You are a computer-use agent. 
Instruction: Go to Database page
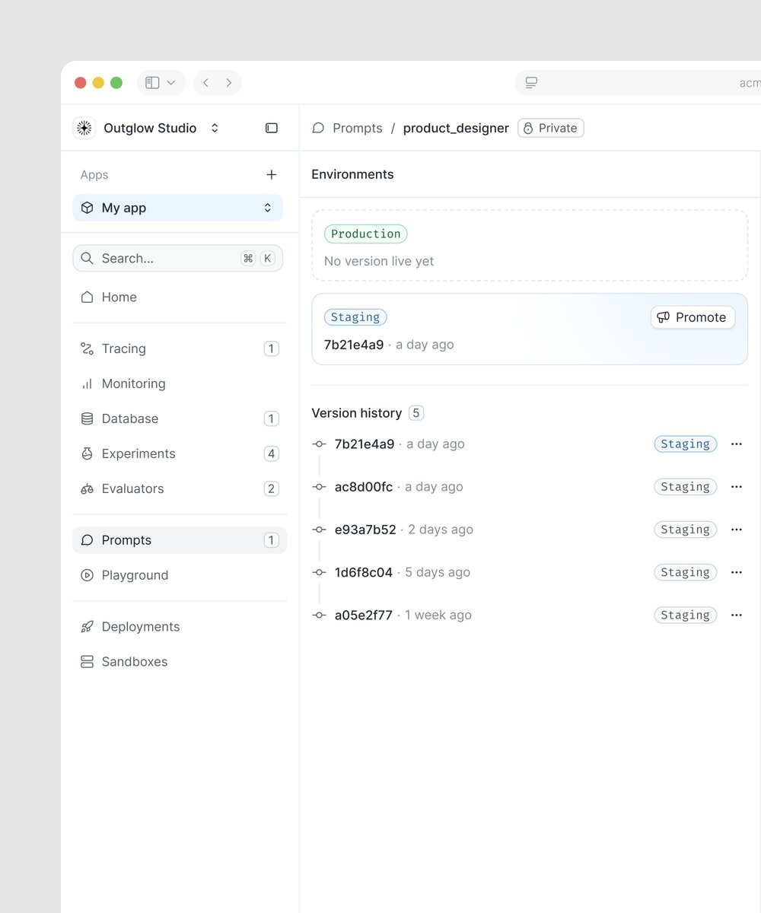click(180, 418)
